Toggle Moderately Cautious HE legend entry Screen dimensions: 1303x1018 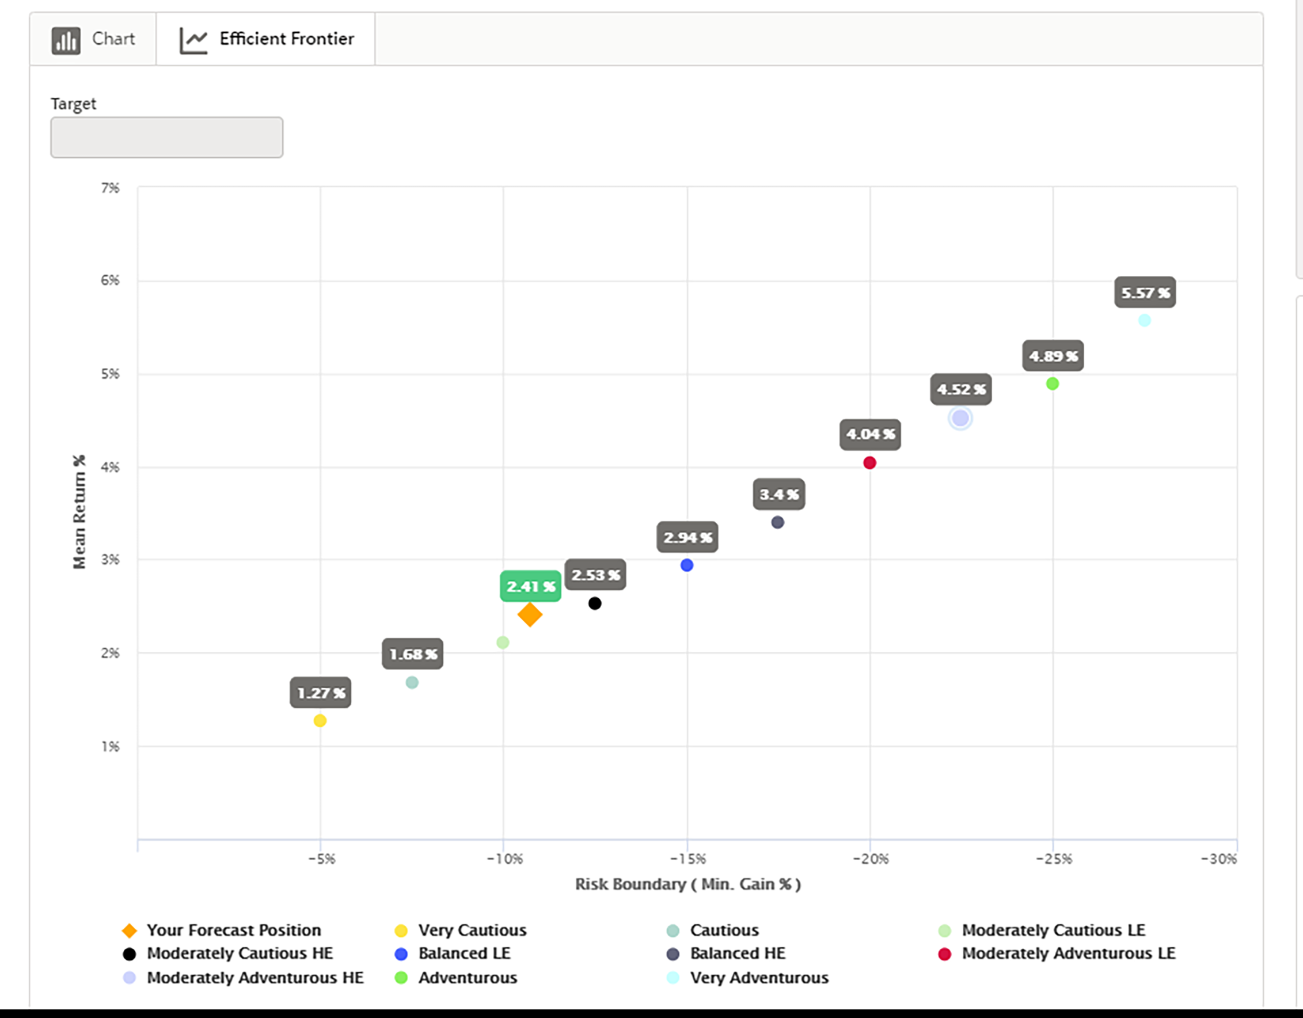[227, 954]
